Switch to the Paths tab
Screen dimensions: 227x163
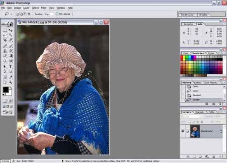tap(211, 112)
